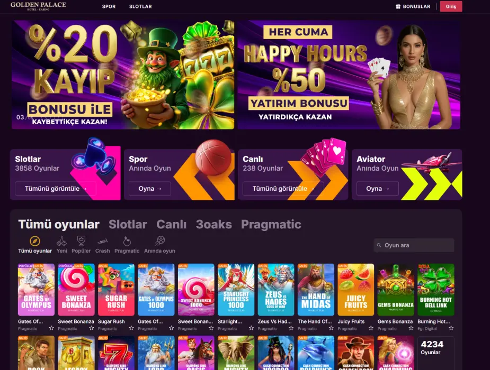Viewport: 490px width, 370px height.
Task: Click the gift icon beside Bonuslar
Action: 398,6
